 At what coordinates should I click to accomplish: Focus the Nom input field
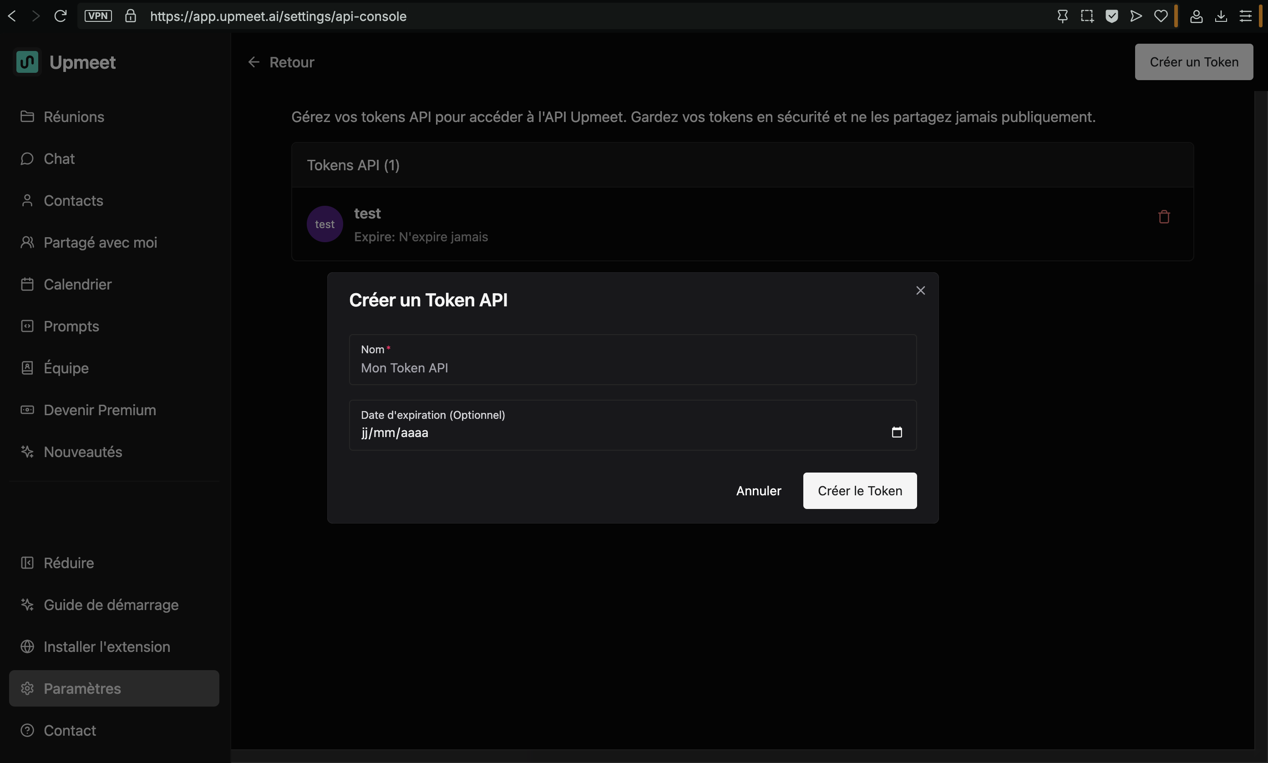(x=633, y=359)
